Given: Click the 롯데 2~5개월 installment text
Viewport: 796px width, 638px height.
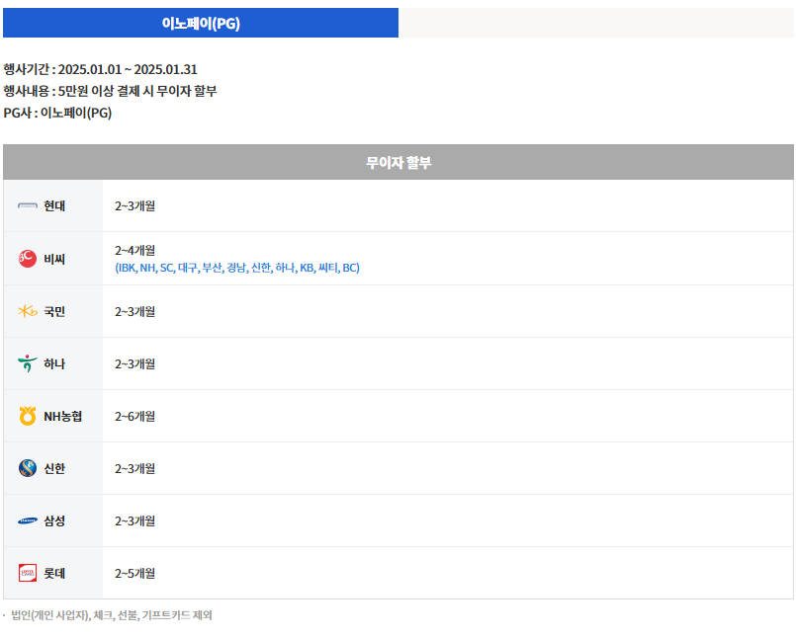Looking at the screenshot, I should coord(135,574).
